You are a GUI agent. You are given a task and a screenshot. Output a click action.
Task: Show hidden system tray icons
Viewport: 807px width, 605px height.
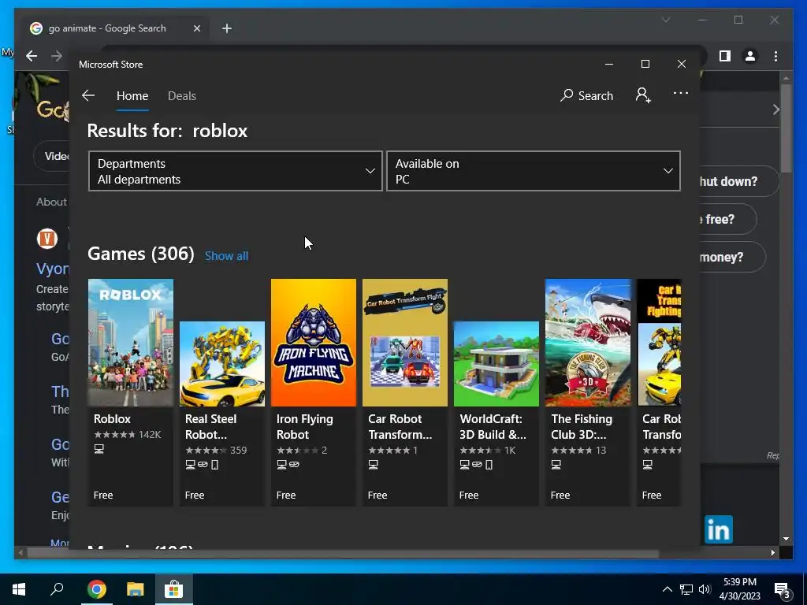pos(667,589)
